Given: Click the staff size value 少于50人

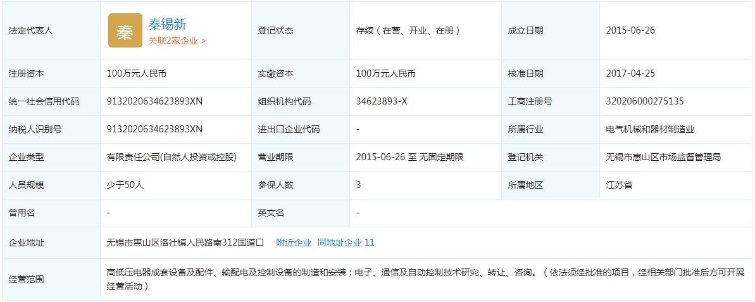Looking at the screenshot, I should click(x=125, y=185).
